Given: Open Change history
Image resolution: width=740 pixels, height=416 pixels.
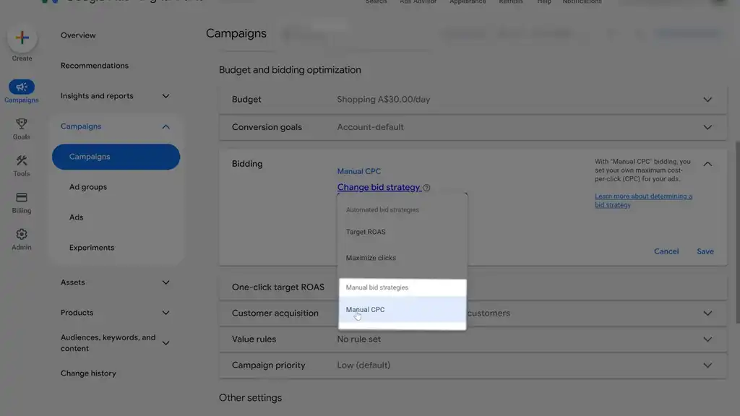Looking at the screenshot, I should click(88, 373).
